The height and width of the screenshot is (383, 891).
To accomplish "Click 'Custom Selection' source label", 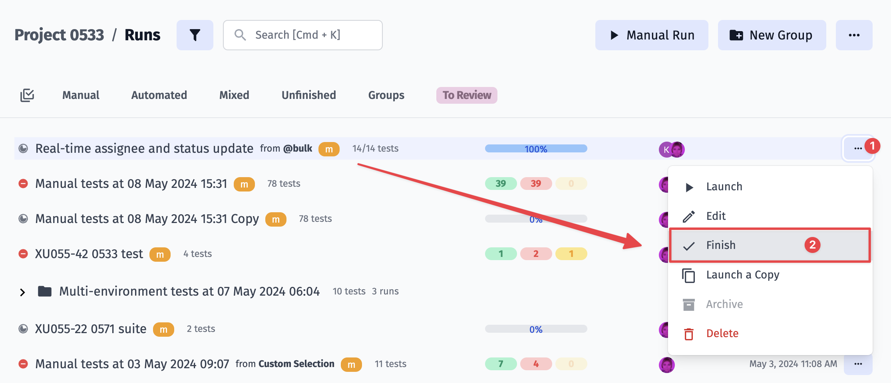I will pyautogui.click(x=296, y=364).
